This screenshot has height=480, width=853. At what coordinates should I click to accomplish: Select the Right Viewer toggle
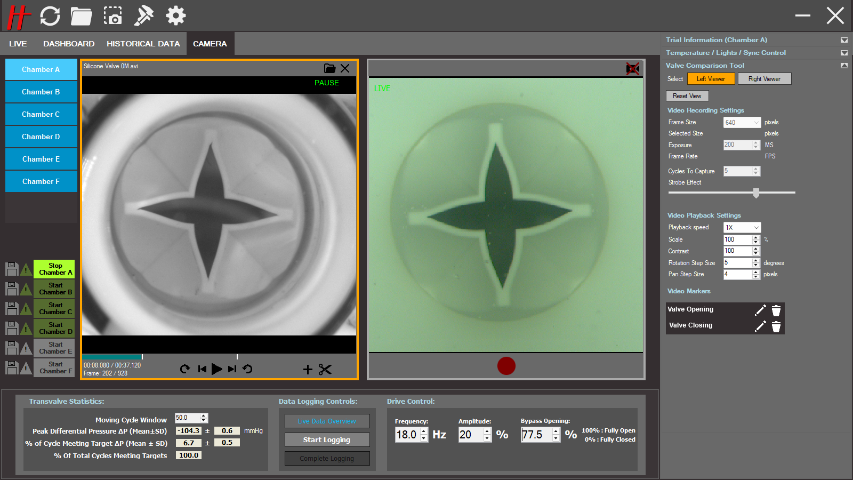(x=764, y=79)
